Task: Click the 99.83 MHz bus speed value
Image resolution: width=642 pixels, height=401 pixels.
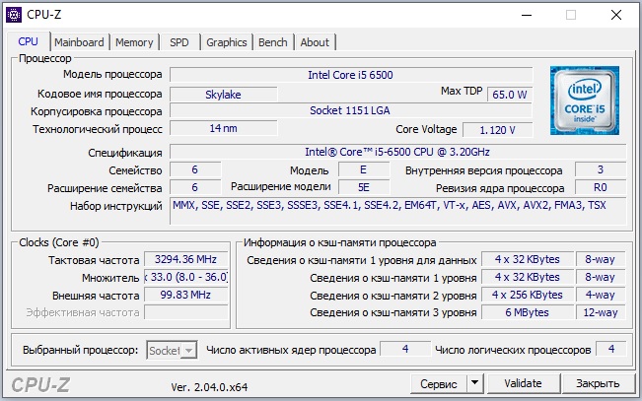Action: (x=185, y=295)
